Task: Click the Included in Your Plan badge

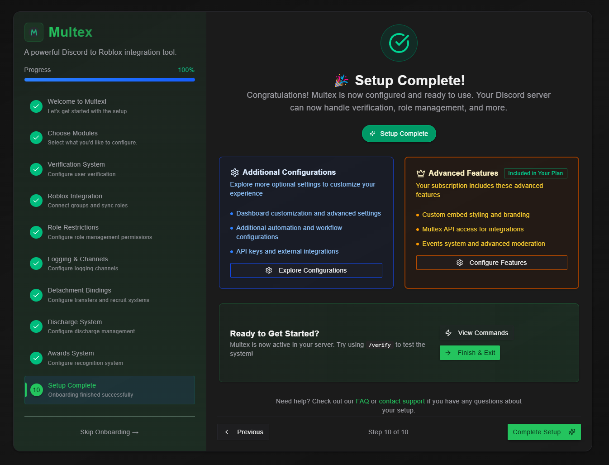Action: click(536, 173)
